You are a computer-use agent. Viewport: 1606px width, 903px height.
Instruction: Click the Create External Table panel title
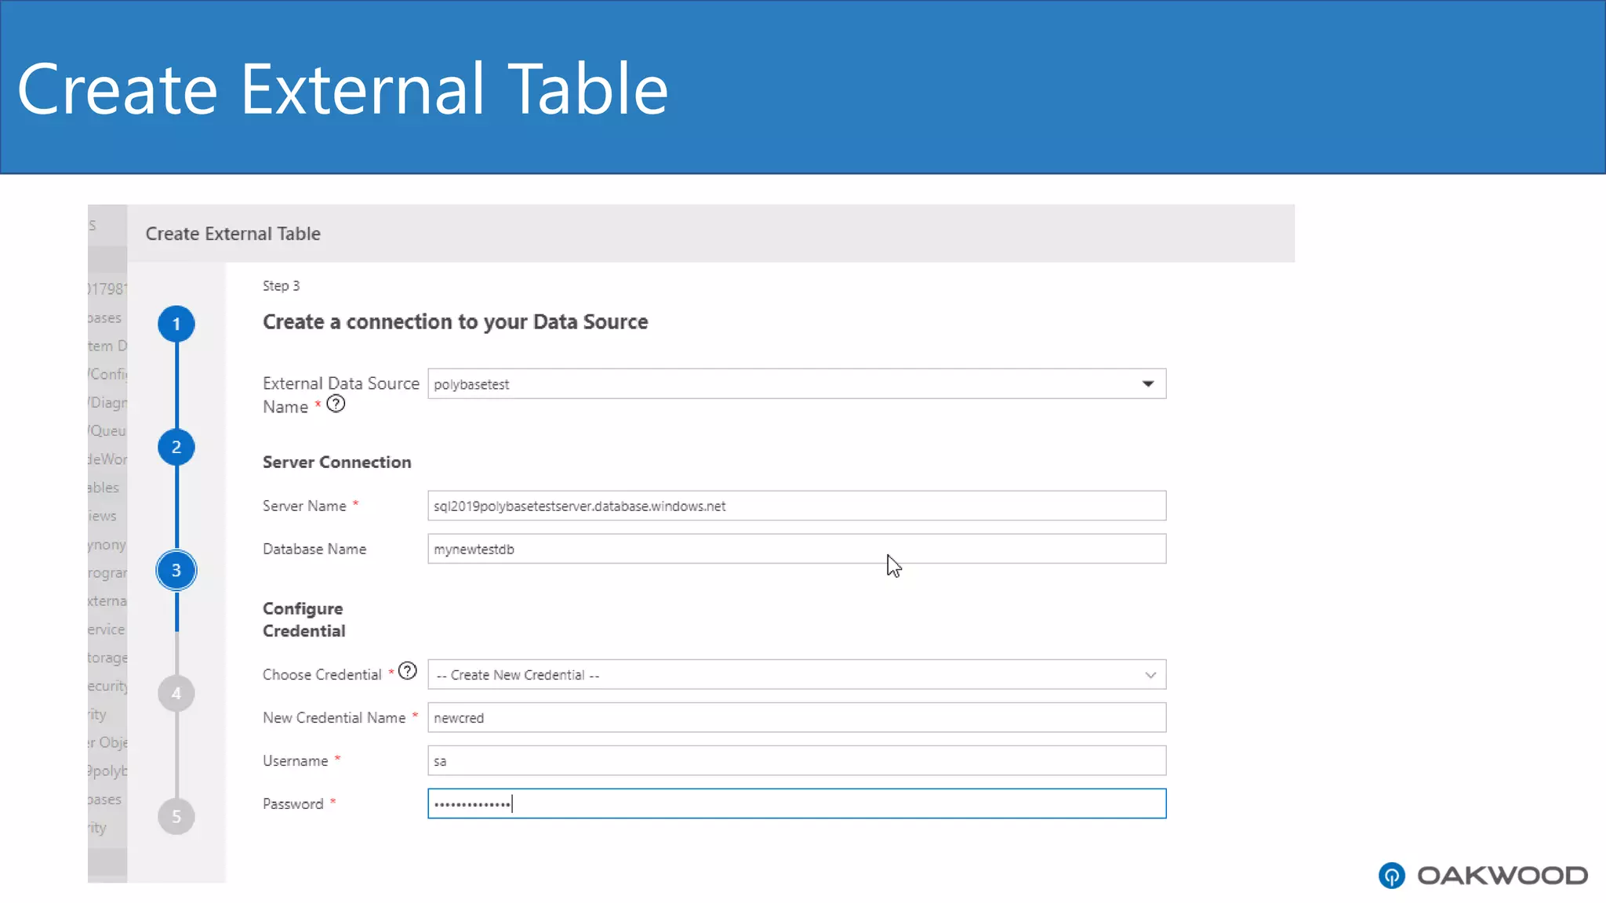(x=233, y=234)
